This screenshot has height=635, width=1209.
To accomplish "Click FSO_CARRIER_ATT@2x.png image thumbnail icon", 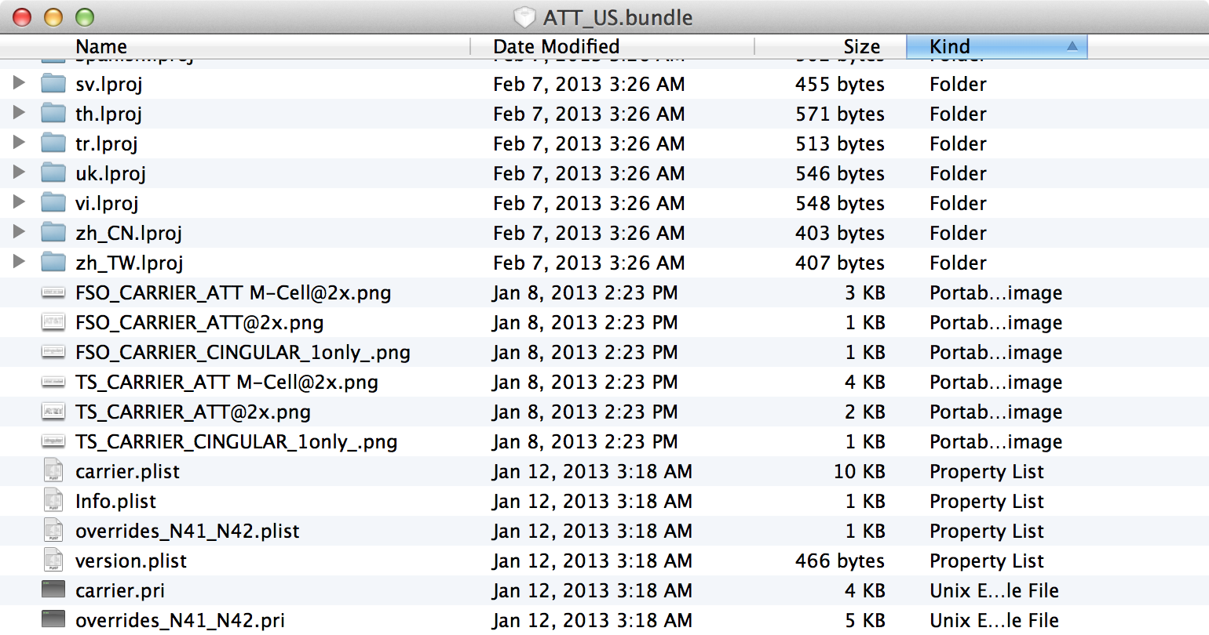I will (53, 322).
